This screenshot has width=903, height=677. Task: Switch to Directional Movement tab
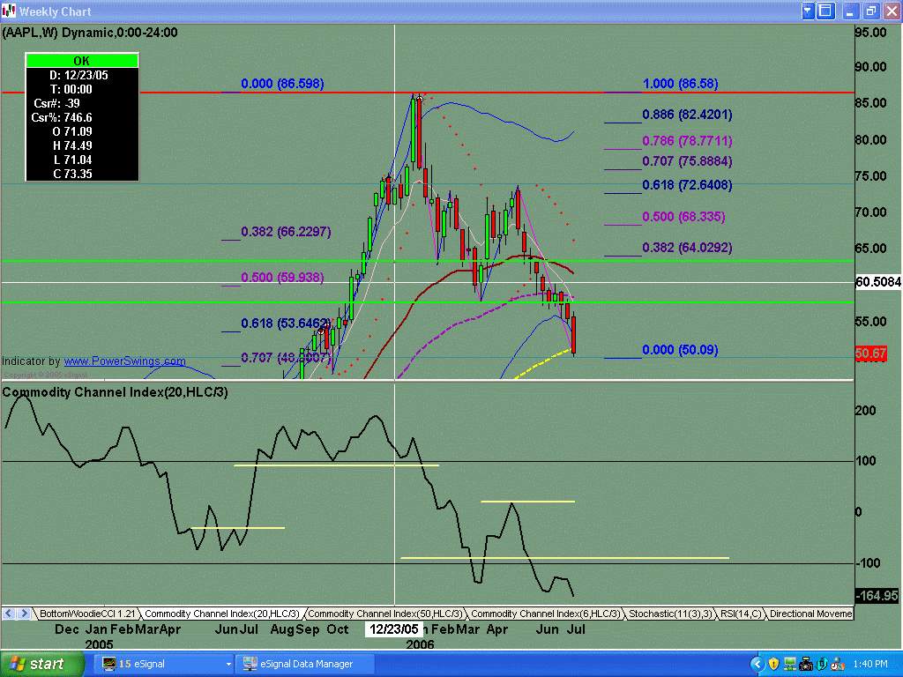pyautogui.click(x=810, y=614)
